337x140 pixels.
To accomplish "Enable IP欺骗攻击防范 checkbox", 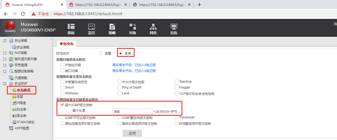I will [62, 82].
